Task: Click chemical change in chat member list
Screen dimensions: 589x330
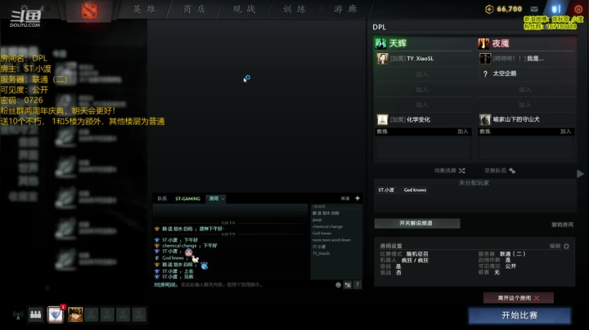Action: (327, 226)
